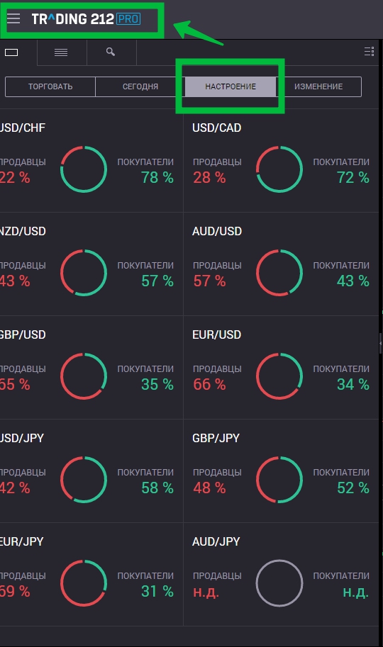This screenshot has width=383, height=647.
Task: Open the GBP/JPY instrument tile
Action: 281,472
